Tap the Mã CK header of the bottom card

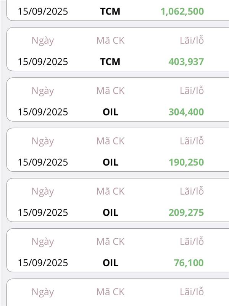(x=110, y=292)
